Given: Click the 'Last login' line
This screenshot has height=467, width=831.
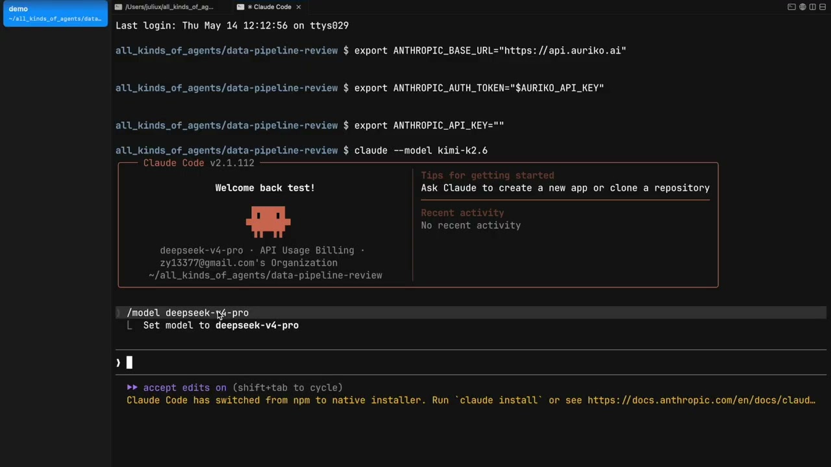Looking at the screenshot, I should 232,26.
